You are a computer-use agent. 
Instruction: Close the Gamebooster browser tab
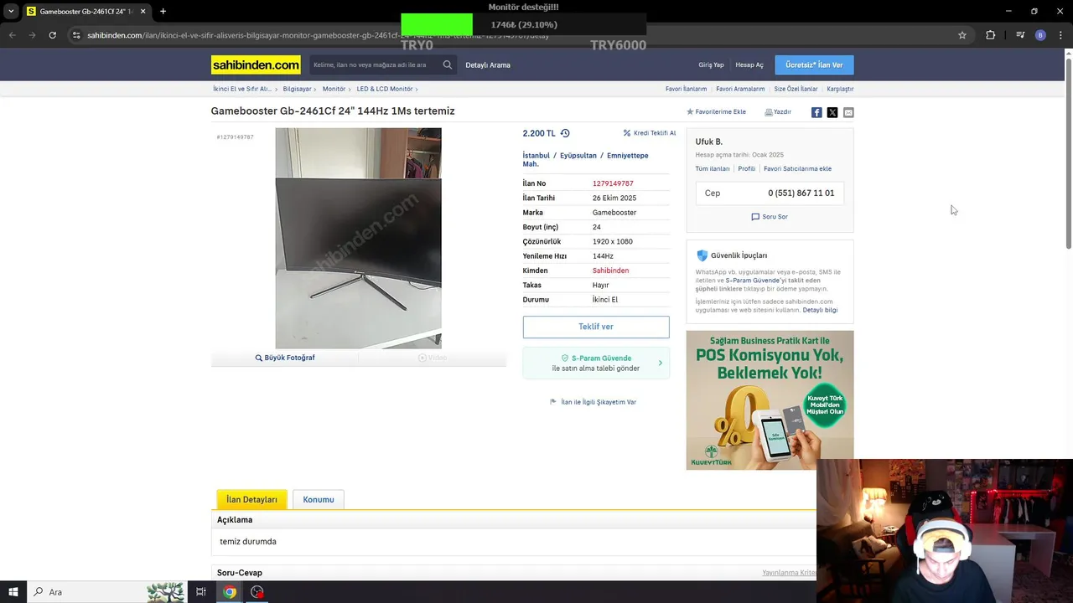coord(143,11)
